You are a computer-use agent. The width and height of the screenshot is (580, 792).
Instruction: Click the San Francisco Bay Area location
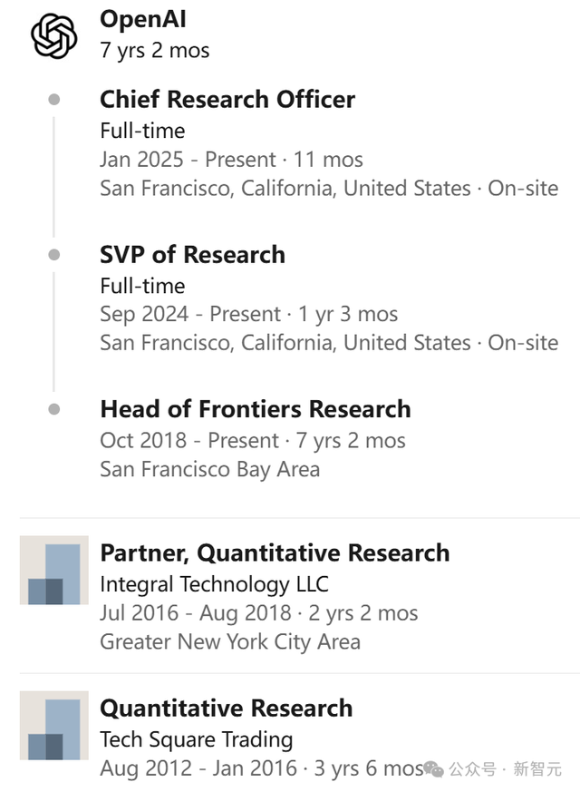click(x=209, y=470)
